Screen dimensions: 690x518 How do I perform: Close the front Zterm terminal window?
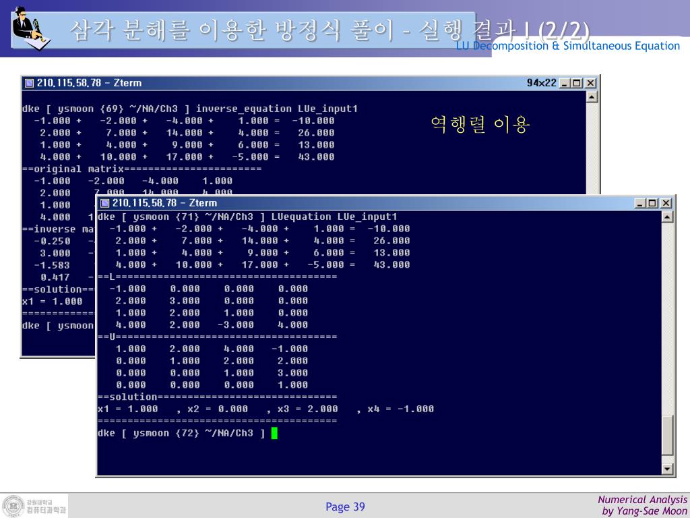(x=666, y=203)
